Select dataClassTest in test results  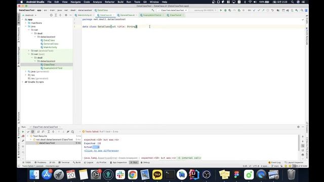pos(47,143)
